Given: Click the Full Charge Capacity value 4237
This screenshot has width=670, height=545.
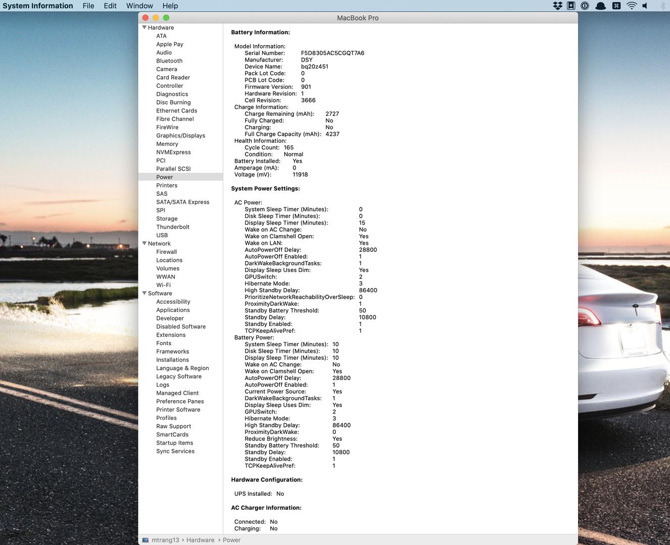Looking at the screenshot, I should tap(332, 134).
